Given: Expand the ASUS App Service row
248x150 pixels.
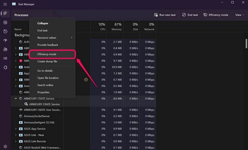Looking at the screenshot, I should click(x=16, y=129).
